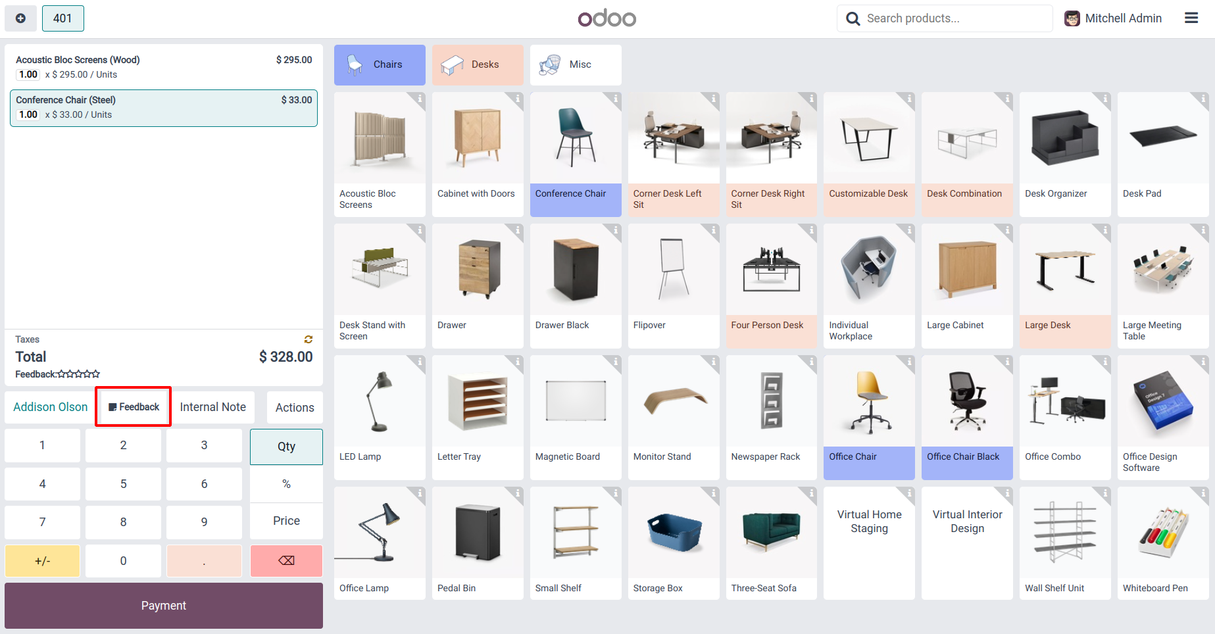Click the plus icon to add a new order
1215x634 pixels.
(21, 18)
